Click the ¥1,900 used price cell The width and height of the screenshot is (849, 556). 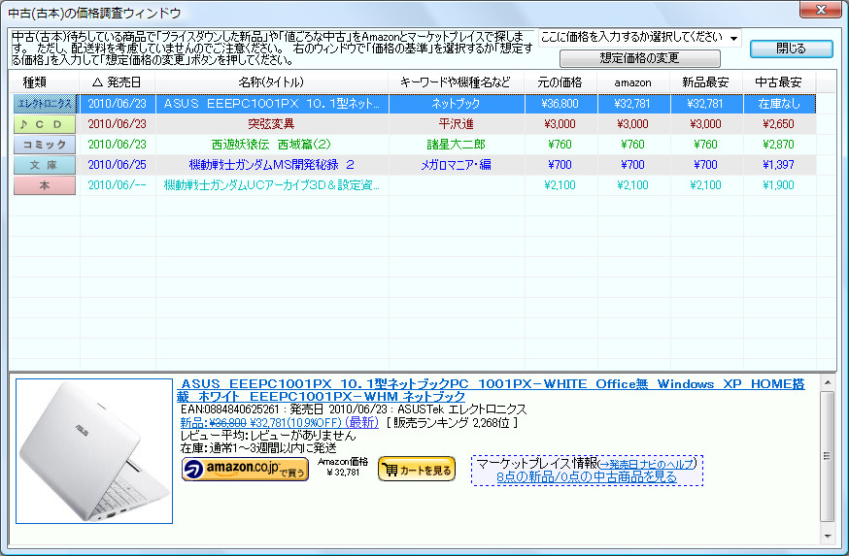click(779, 185)
